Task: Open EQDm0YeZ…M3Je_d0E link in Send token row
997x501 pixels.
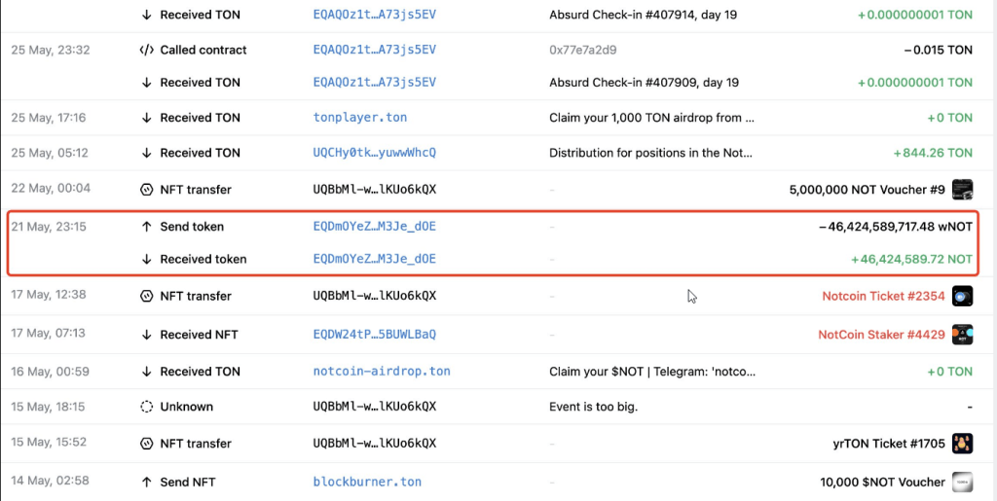Action: (375, 227)
